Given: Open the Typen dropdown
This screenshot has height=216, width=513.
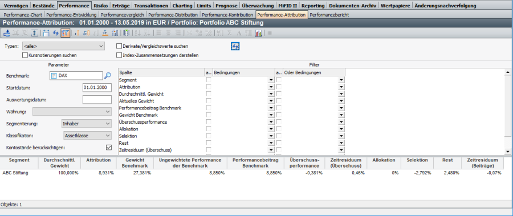Looking at the screenshot, I should click(63, 46).
